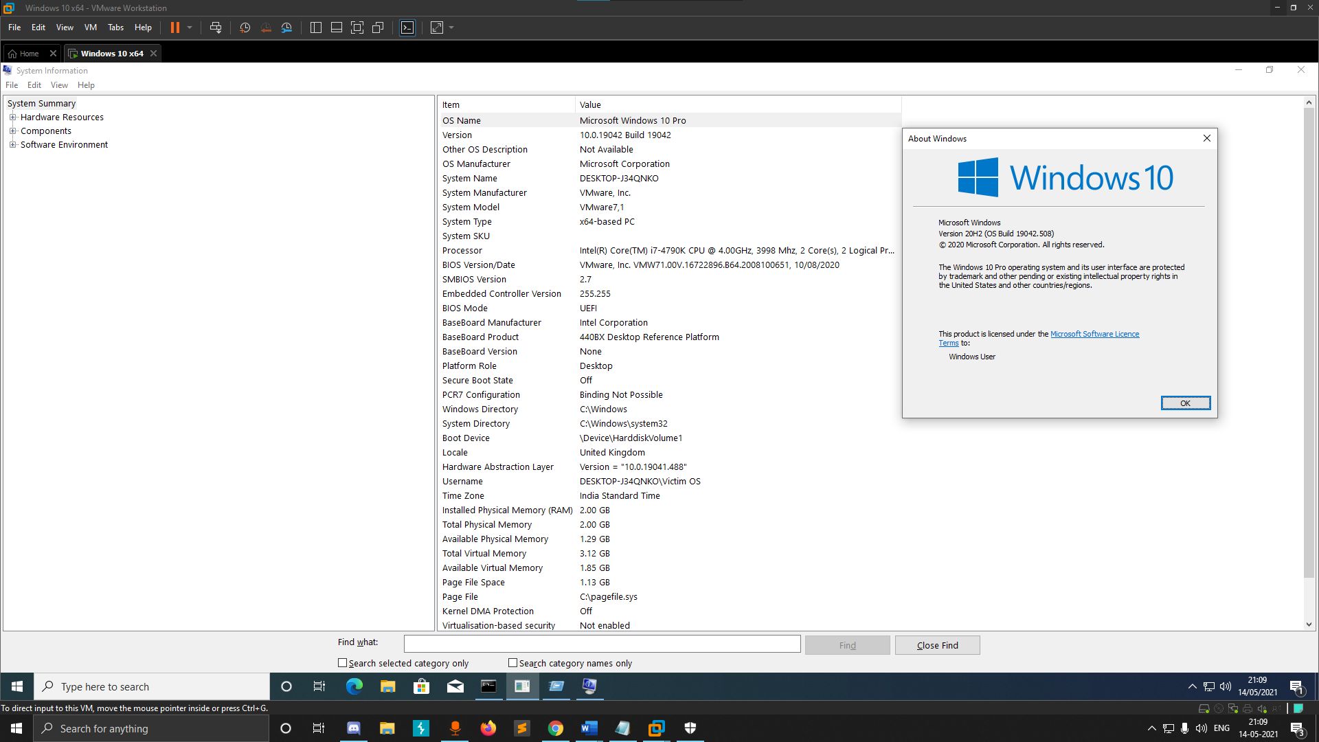Pause the virtual machine with the orange pause icon
1319x742 pixels.
(174, 27)
